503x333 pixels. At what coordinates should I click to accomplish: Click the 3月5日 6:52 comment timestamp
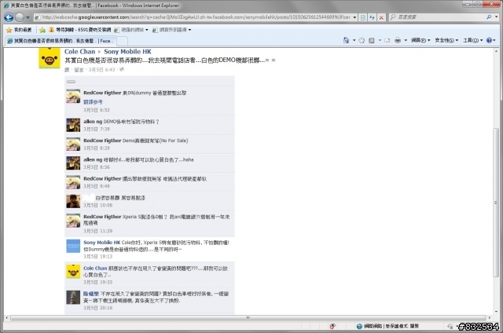(x=97, y=110)
